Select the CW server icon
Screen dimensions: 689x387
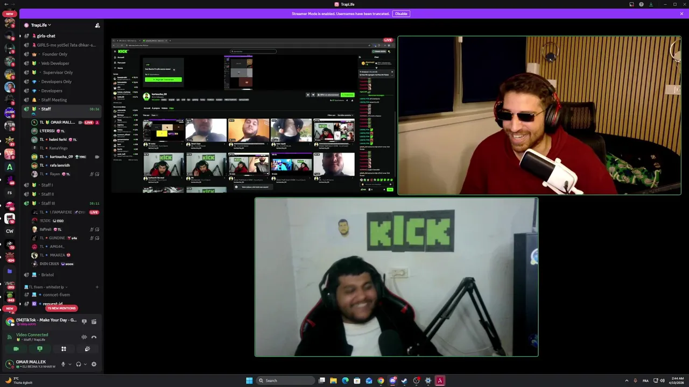[x=10, y=231]
